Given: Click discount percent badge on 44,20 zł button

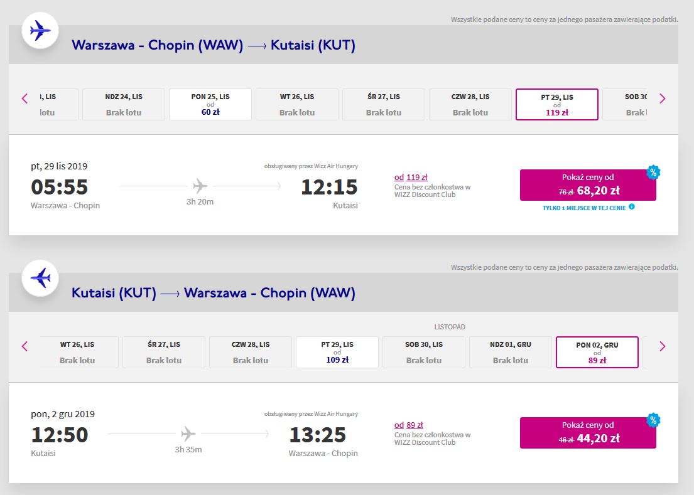Looking at the screenshot, I should click(653, 420).
